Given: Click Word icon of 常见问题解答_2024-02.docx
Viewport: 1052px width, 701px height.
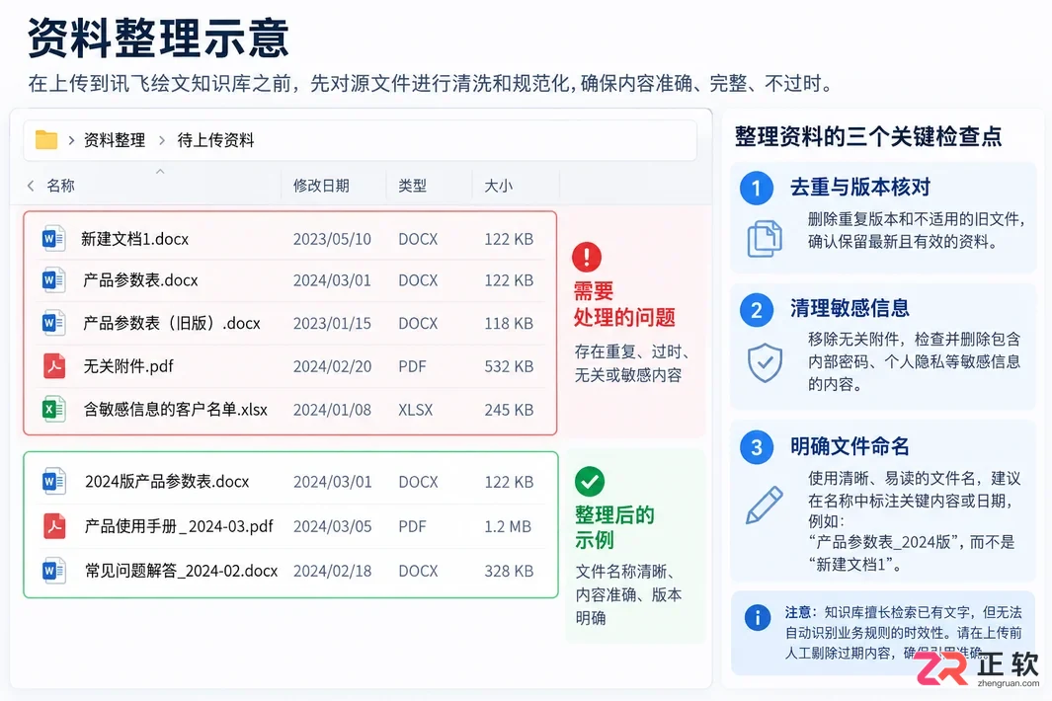Looking at the screenshot, I should tap(53, 571).
